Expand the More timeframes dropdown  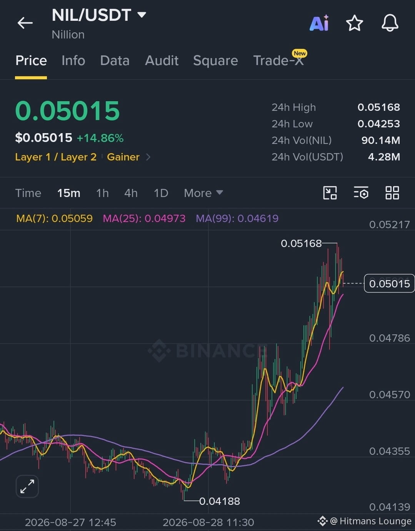[203, 193]
